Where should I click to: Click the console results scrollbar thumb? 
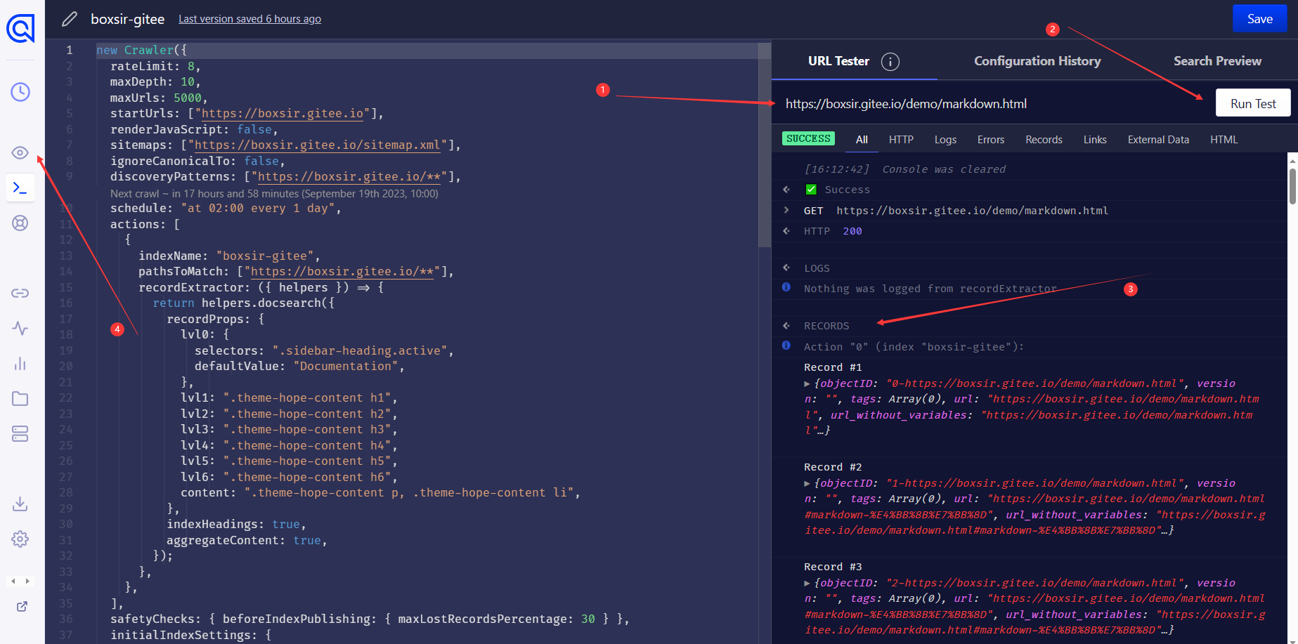[1292, 185]
